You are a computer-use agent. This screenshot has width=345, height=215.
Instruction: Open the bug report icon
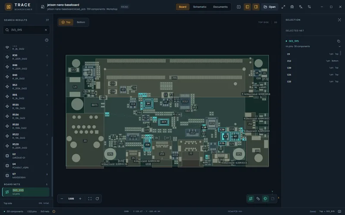click(x=292, y=7)
